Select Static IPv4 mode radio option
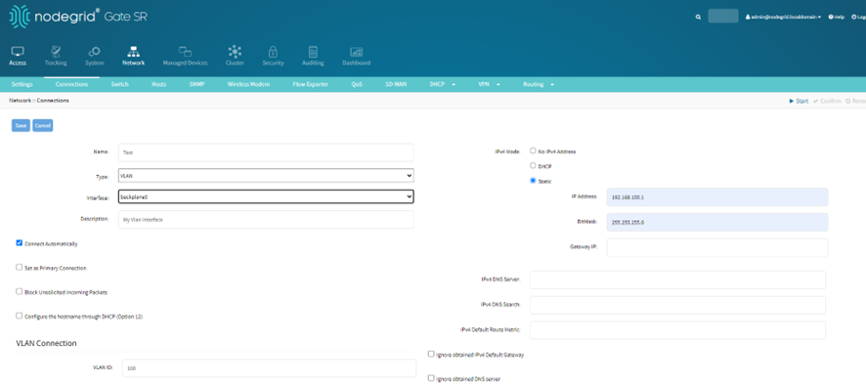The image size is (866, 386). (x=533, y=181)
